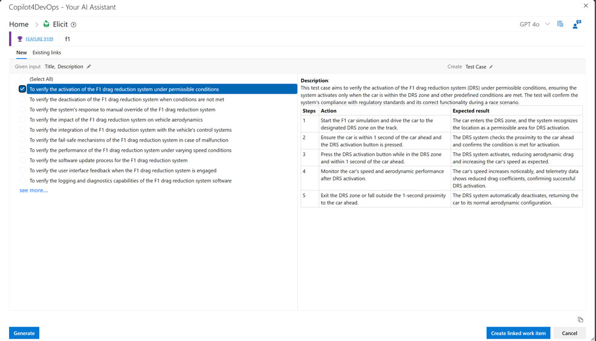This screenshot has height=341, width=596.
Task: Uncheck the activation of F1 drag reduction checkbox
Action: (x=22, y=89)
